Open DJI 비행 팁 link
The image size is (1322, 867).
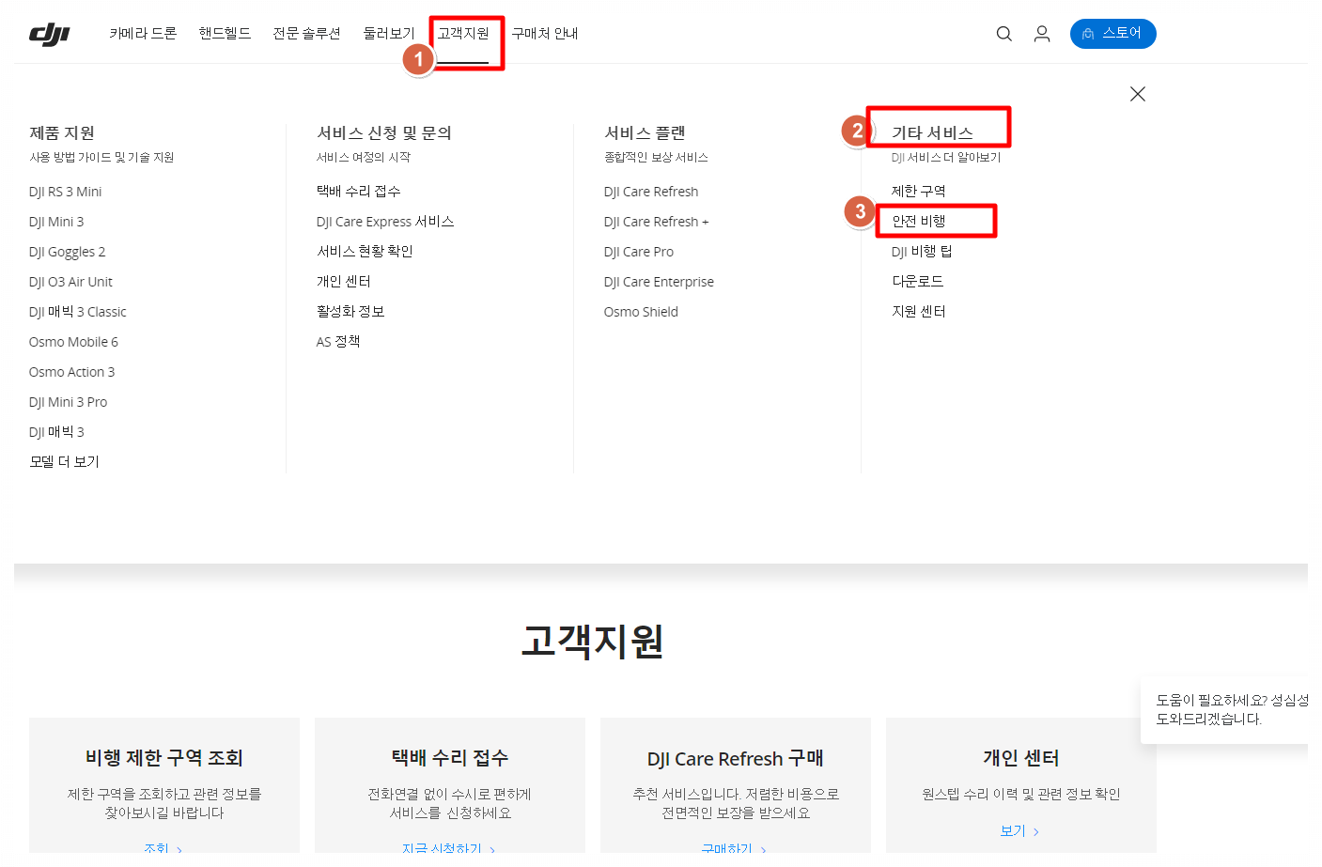point(922,252)
